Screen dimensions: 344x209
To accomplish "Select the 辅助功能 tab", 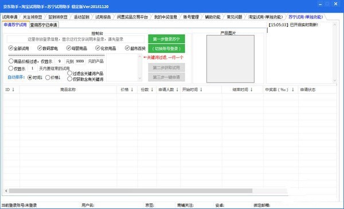I will coord(212,17).
